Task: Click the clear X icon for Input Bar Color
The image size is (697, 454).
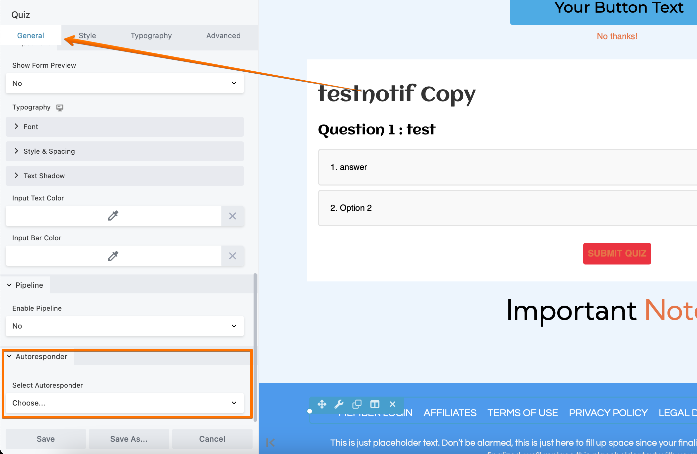Action: 233,256
